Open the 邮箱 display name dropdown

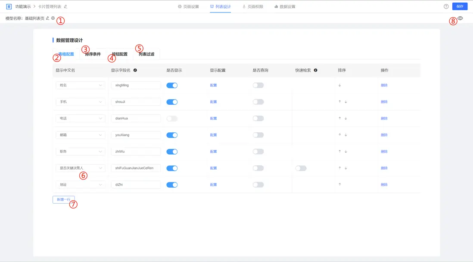pos(80,135)
